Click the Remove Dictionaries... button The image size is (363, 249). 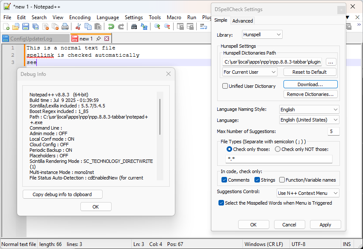tap(310, 94)
